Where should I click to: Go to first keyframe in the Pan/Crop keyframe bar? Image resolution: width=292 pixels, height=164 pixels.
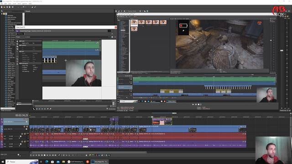pyautogui.click(x=37, y=109)
